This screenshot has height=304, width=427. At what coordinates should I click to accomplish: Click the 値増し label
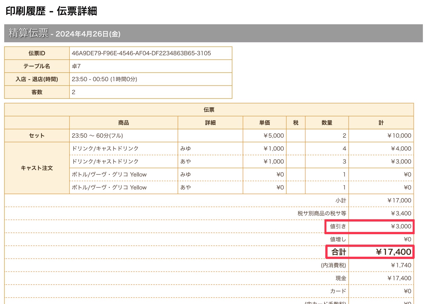338,239
